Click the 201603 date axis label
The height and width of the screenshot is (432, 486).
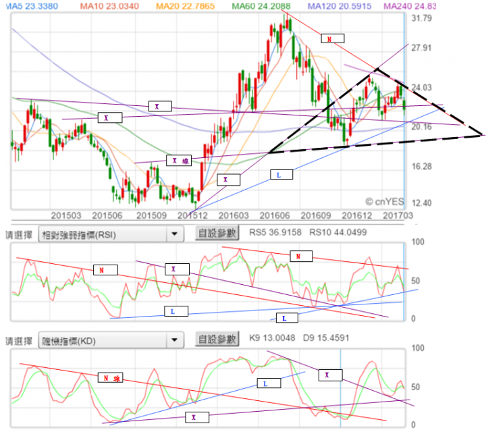(234, 216)
